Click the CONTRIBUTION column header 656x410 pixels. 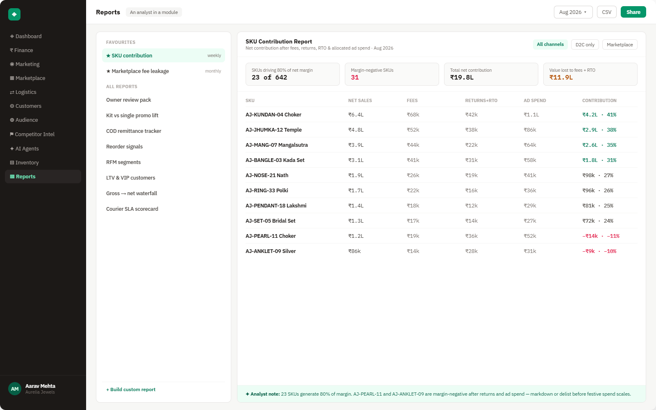click(x=599, y=100)
